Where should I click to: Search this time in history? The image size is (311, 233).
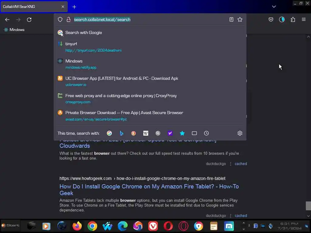(206, 133)
